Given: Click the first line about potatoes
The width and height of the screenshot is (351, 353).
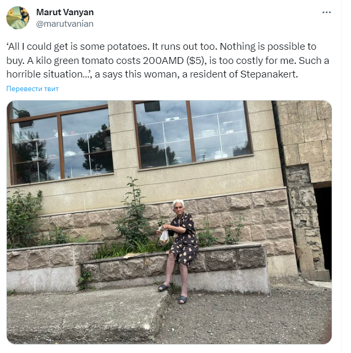Looking at the screenshot, I should pyautogui.click(x=161, y=47).
